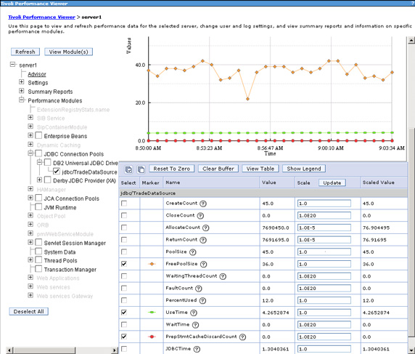
Task: Click the Deselect All button
Action: click(28, 311)
